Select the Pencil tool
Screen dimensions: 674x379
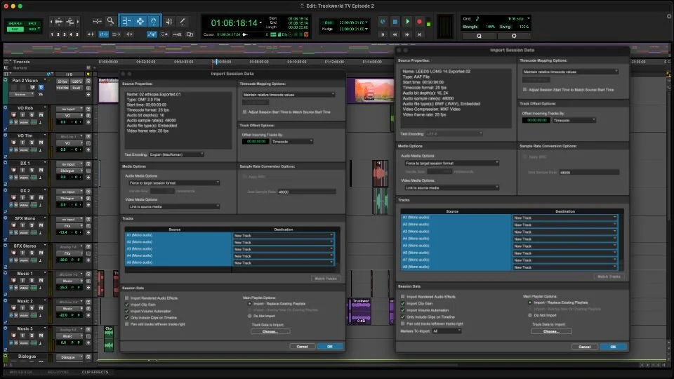pos(183,21)
